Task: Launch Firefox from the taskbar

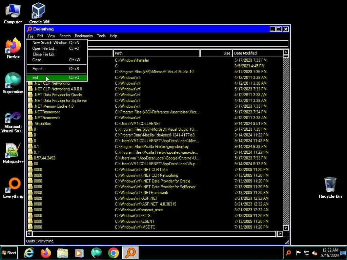Action: (x=46, y=253)
